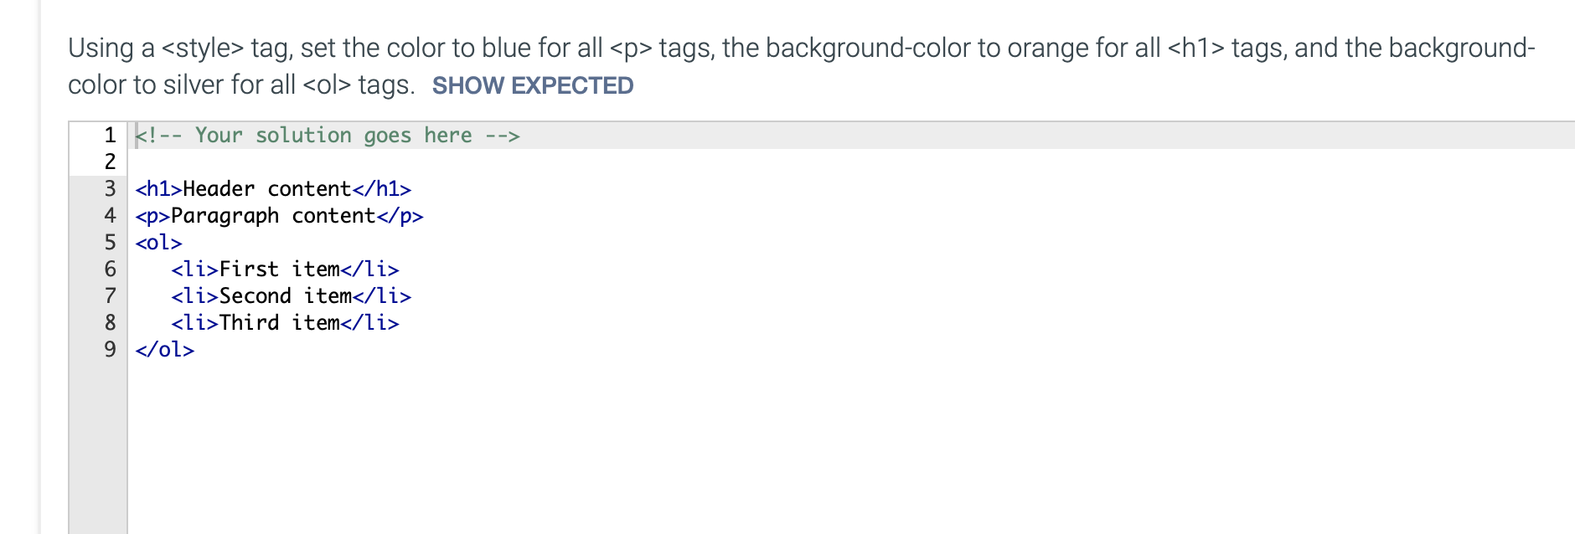Image resolution: width=1575 pixels, height=534 pixels.
Task: Click line number 5 in the gutter
Action: coord(108,242)
